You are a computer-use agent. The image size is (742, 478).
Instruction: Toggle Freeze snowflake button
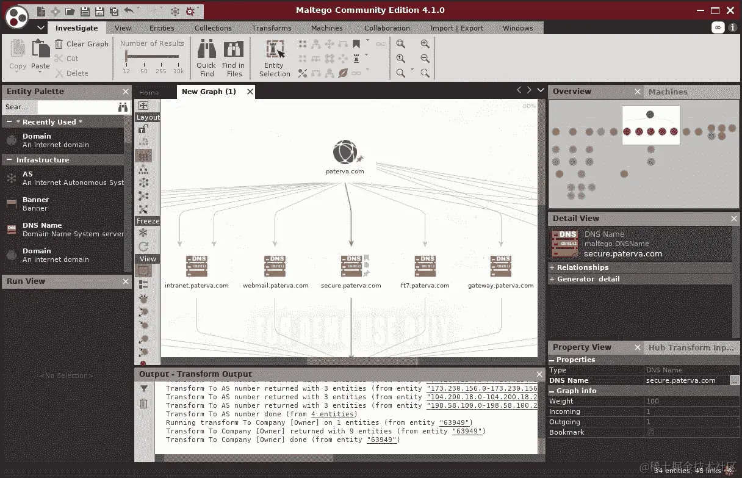[x=143, y=233]
